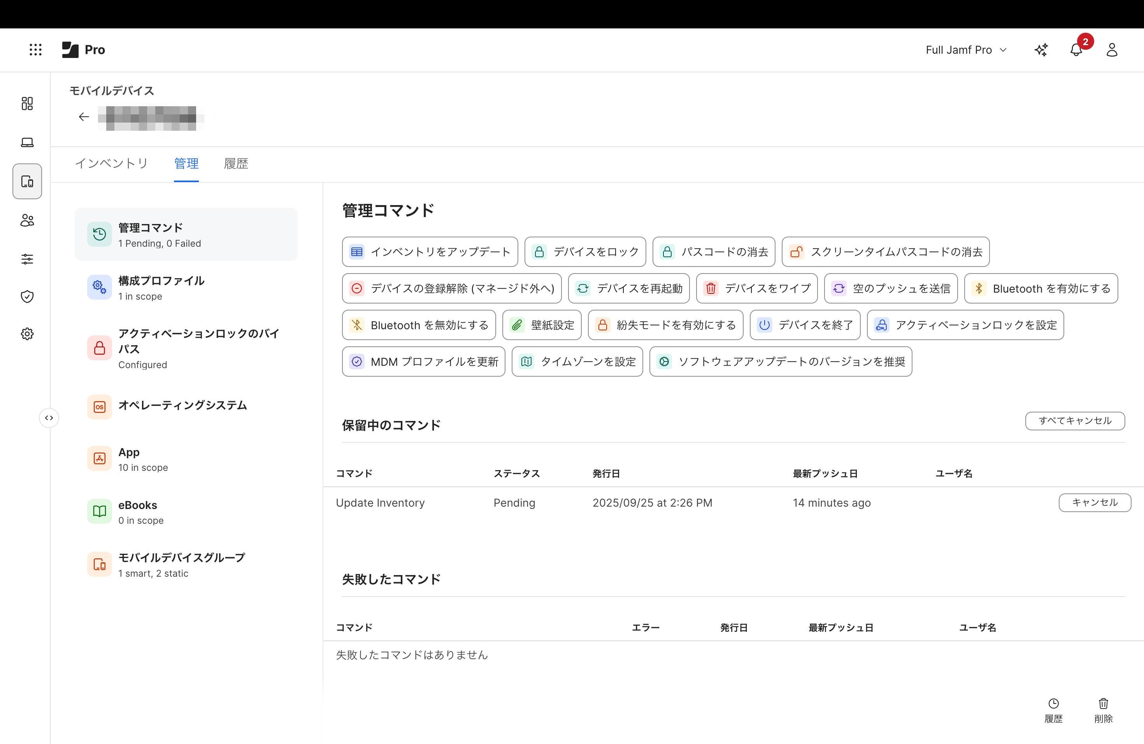This screenshot has height=744, width=1144.
Task: Cancel the pending Update Inventory command
Action: click(x=1095, y=502)
